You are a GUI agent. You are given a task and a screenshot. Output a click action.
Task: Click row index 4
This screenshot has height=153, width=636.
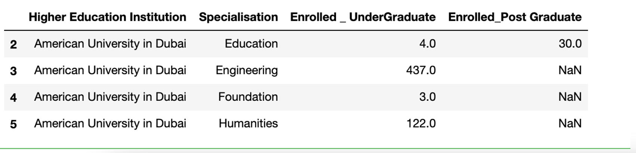[x=13, y=97]
